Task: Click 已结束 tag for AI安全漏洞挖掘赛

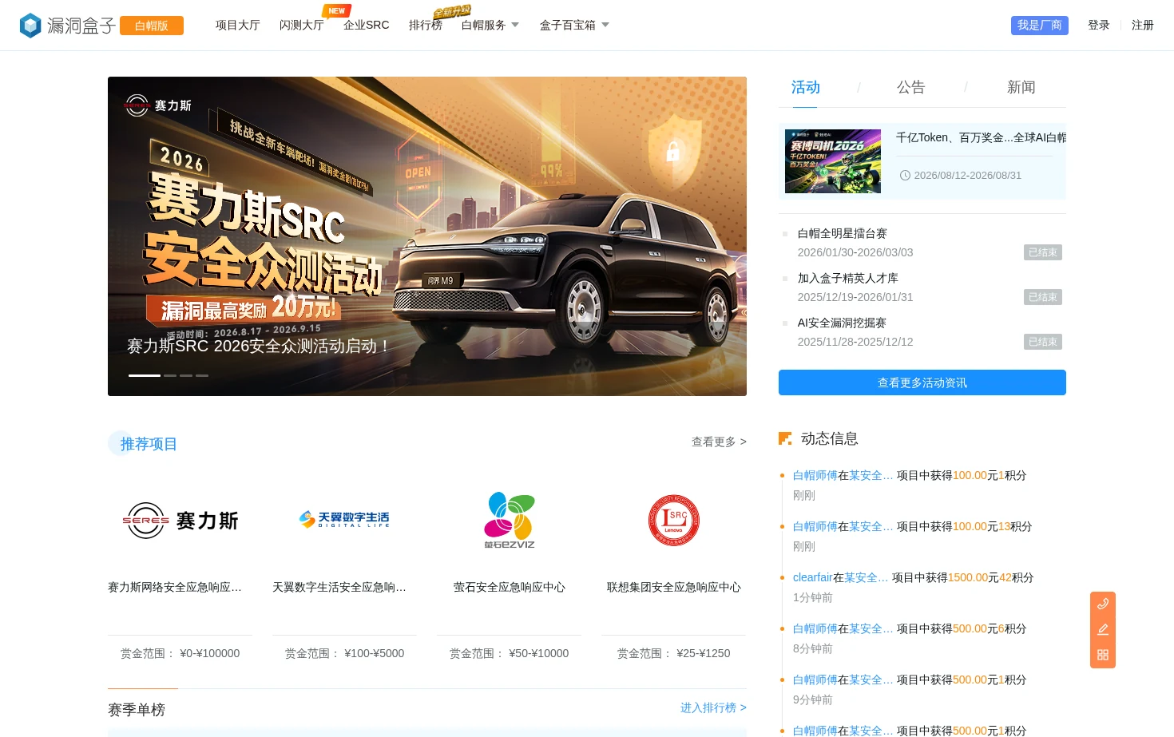Action: click(1043, 342)
